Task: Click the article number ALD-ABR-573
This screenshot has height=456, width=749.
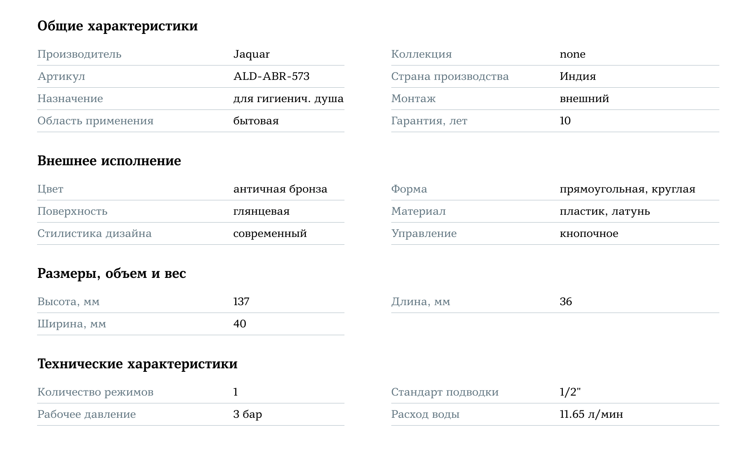Action: 271,76
